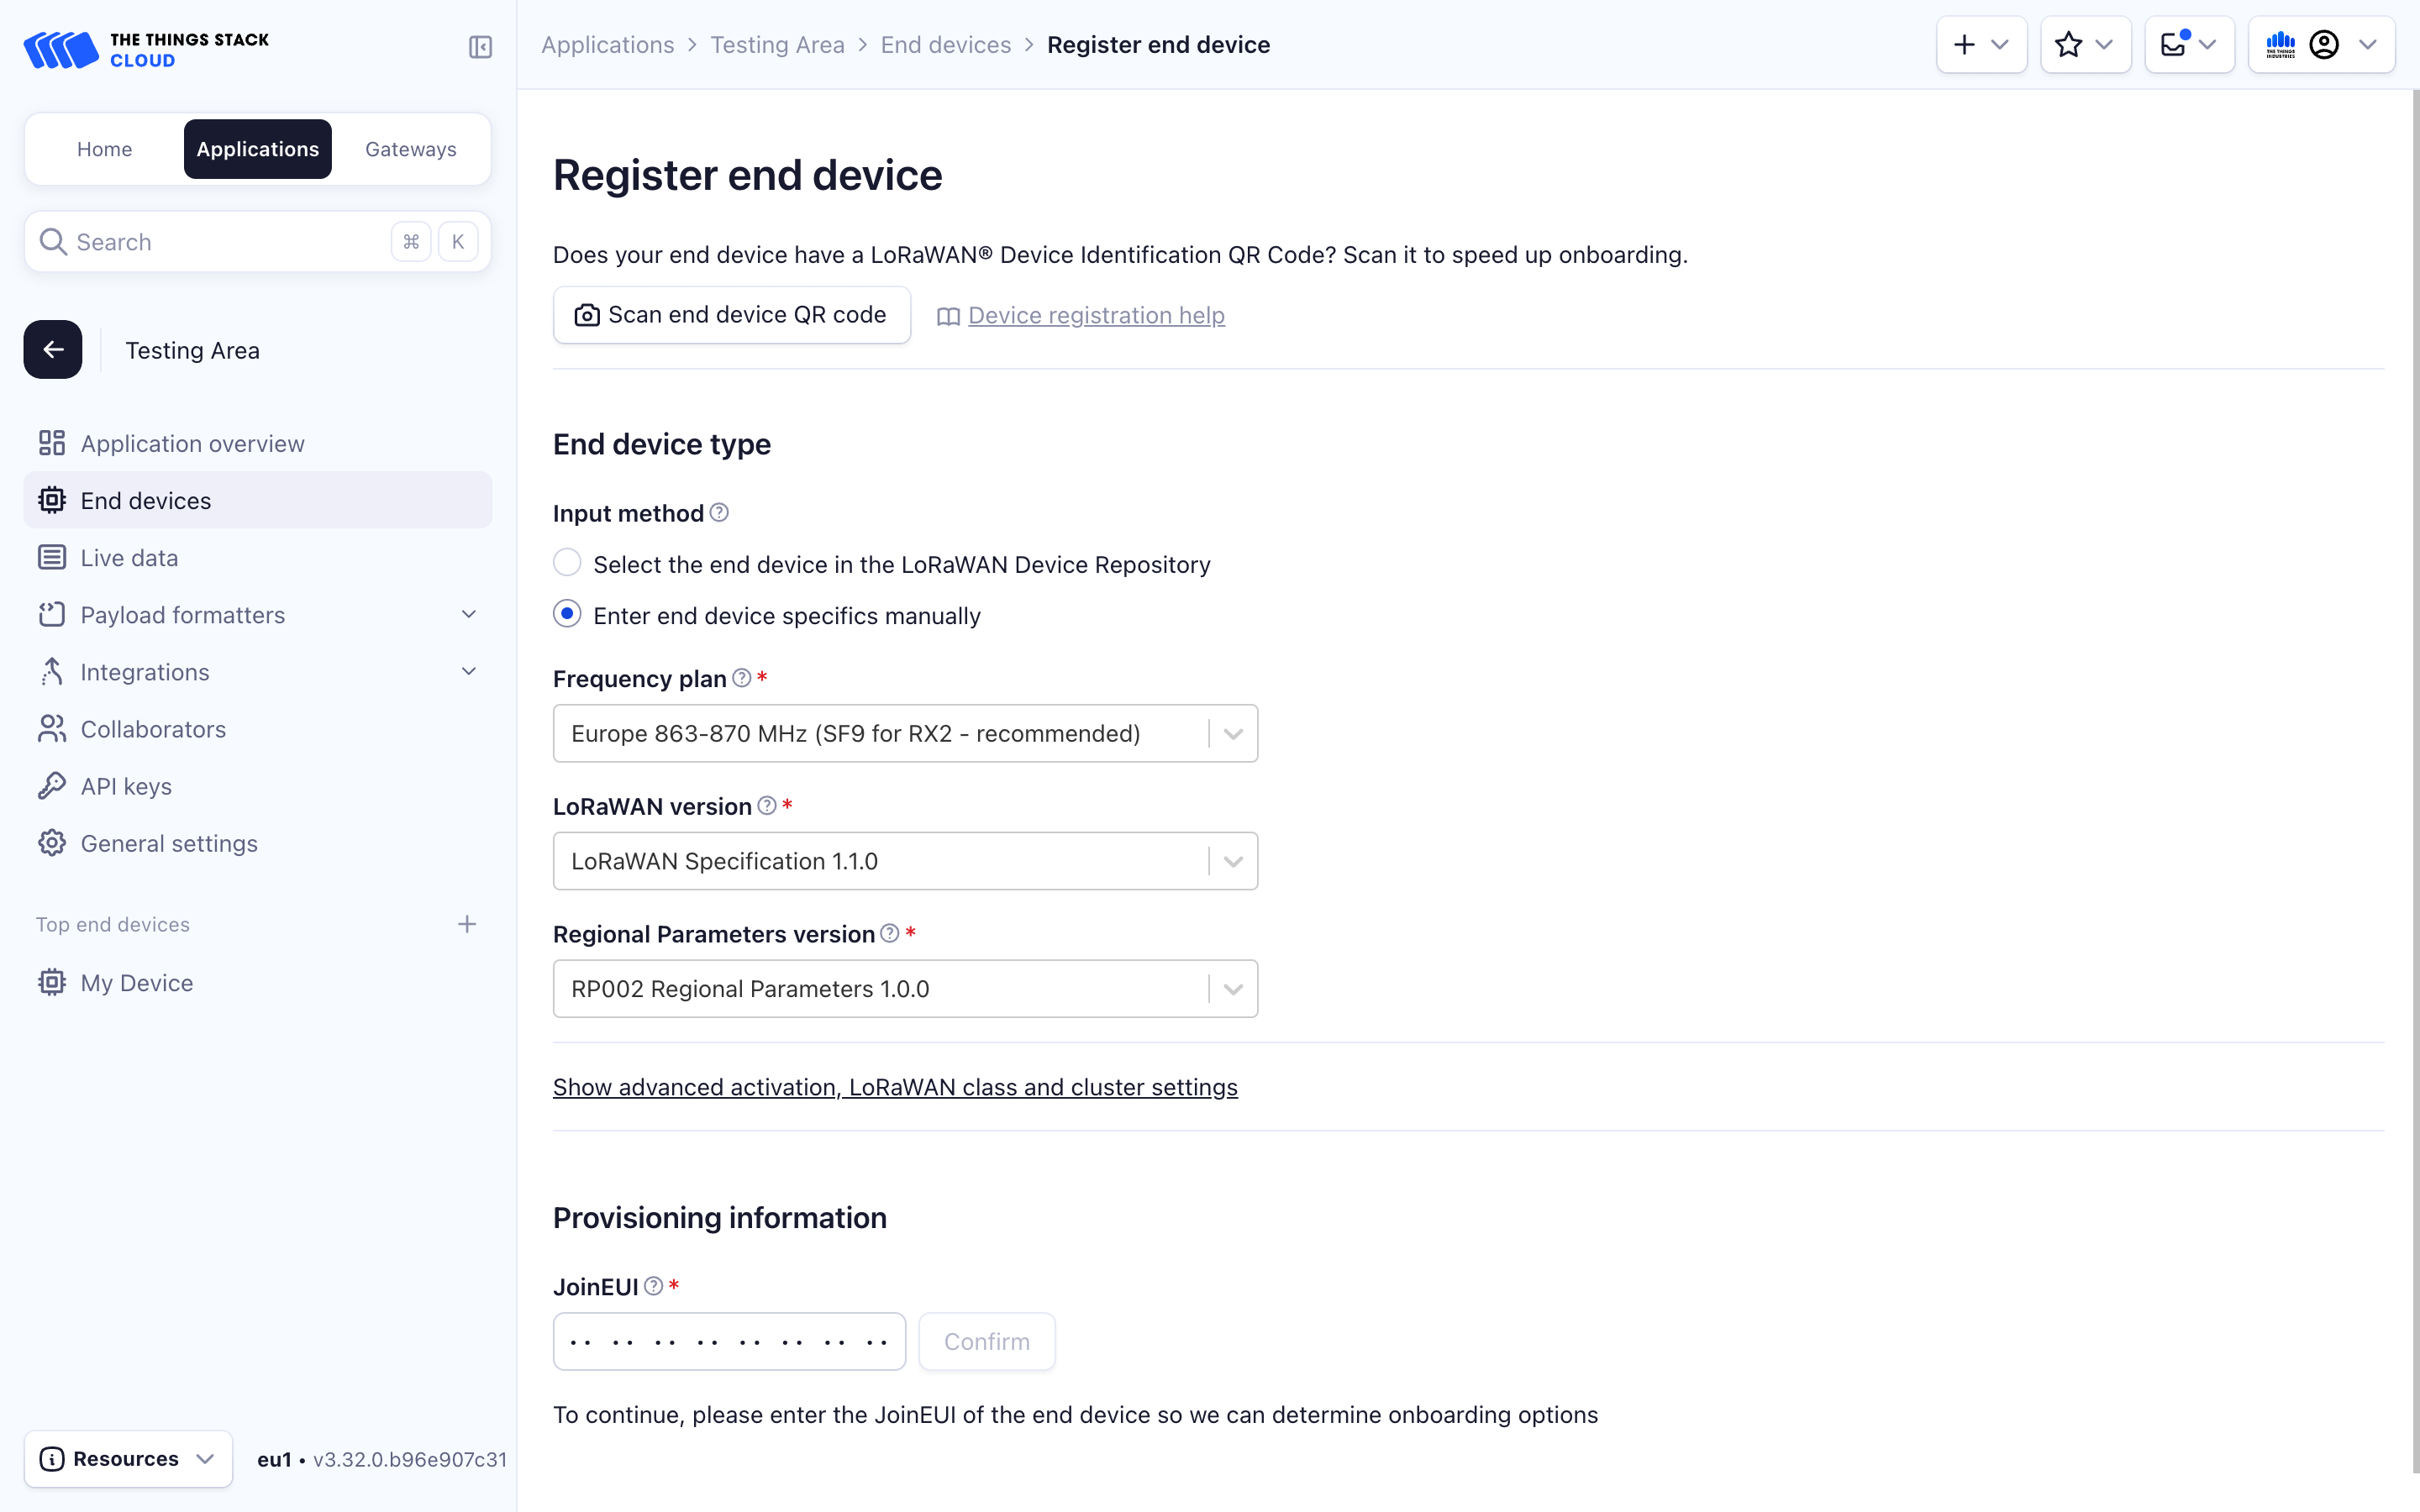The image size is (2420, 1512).
Task: Click the API keys sidebar icon
Action: tap(50, 784)
